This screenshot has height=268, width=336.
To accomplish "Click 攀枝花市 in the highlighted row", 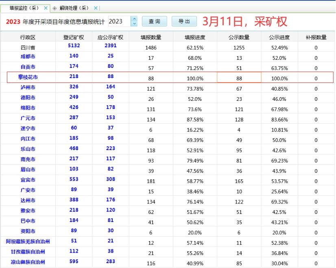I will point(28,77).
